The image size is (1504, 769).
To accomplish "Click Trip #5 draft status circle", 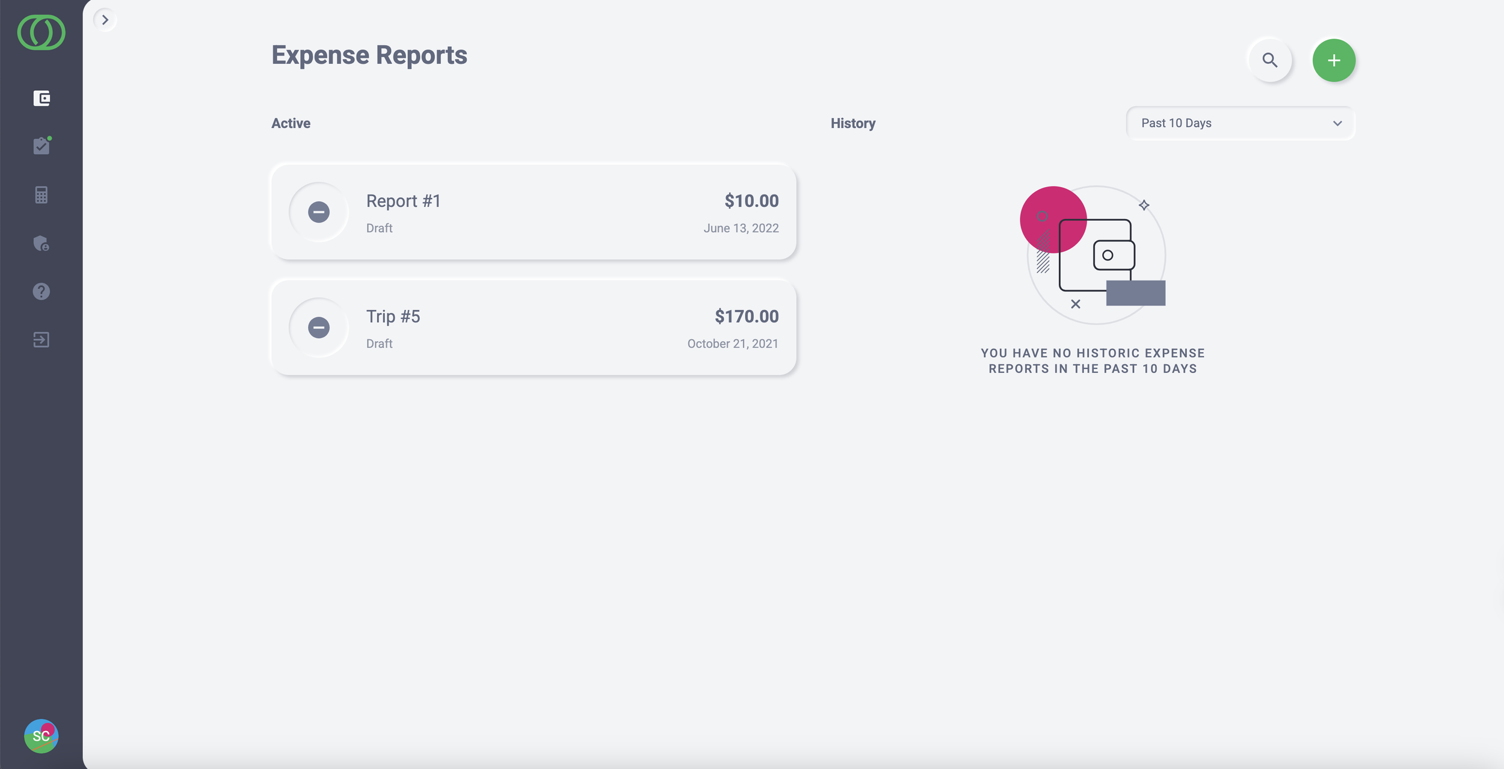I will click(318, 327).
